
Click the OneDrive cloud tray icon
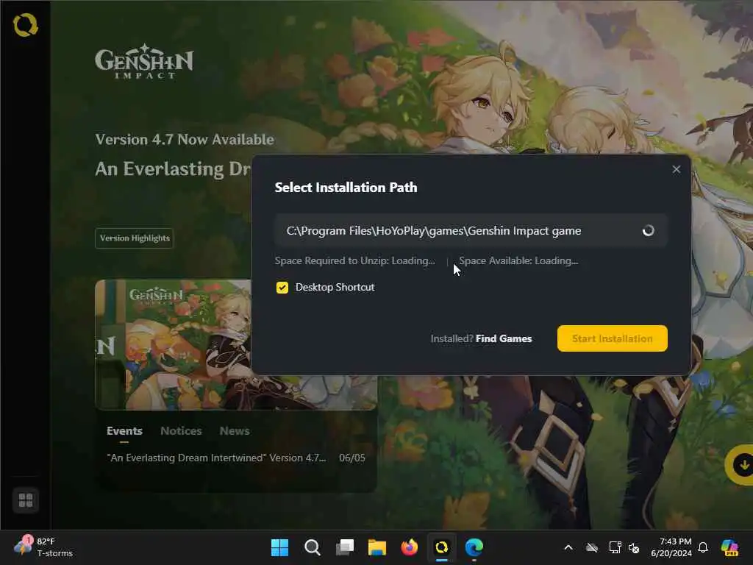point(592,547)
